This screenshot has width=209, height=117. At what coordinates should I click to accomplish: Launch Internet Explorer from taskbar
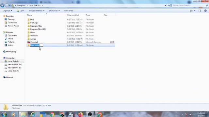33,114
